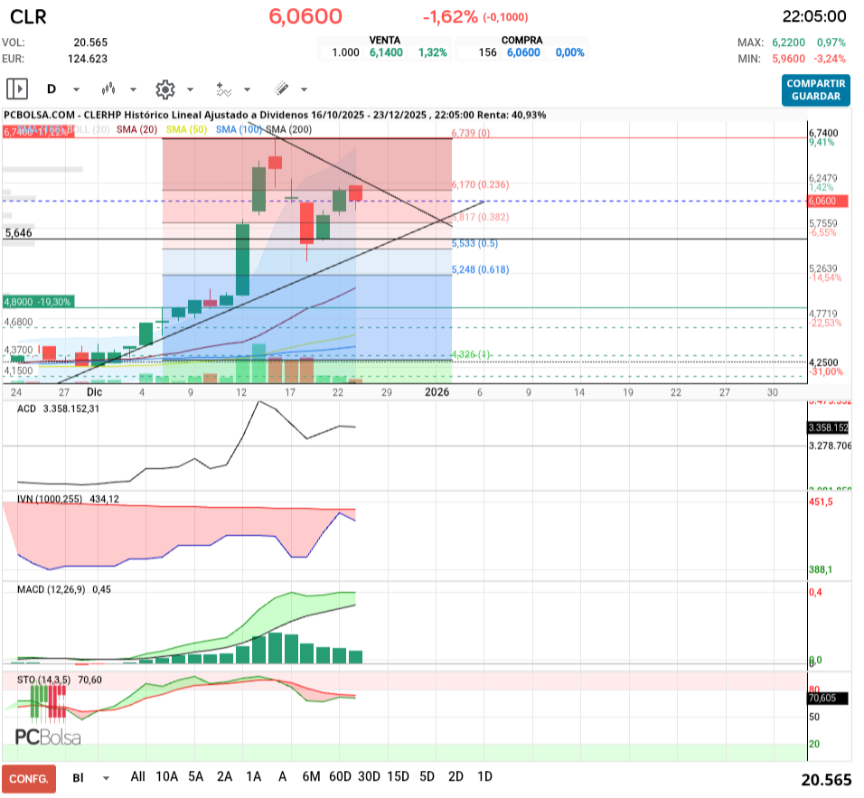Expand indicators dropdown arrow
The image size is (864, 798).
coord(247,89)
